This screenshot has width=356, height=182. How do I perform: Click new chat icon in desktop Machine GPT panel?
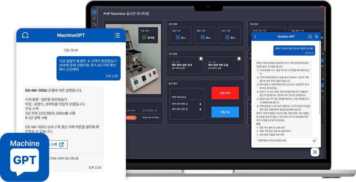coord(310,37)
